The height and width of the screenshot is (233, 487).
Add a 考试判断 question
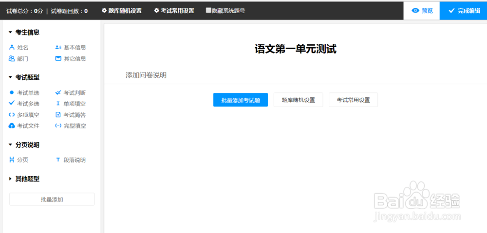click(71, 92)
